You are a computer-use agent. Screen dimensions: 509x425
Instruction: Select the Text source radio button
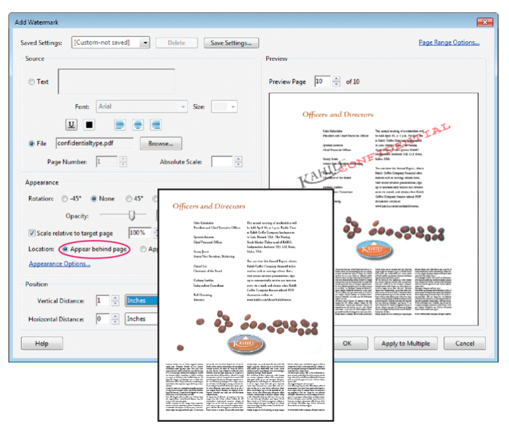click(x=32, y=82)
